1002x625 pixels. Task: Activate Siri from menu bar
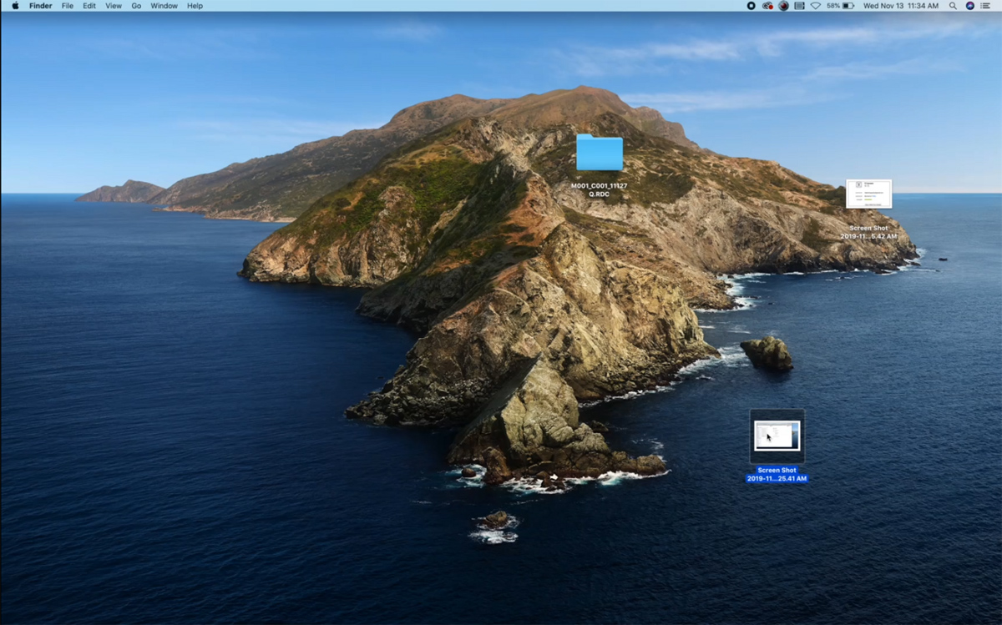[x=970, y=6]
